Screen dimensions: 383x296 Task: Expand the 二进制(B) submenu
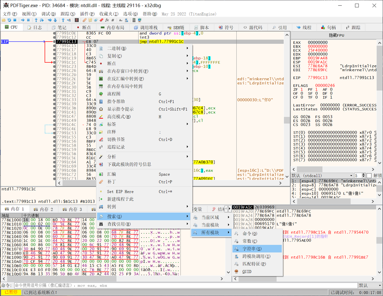click(144, 48)
